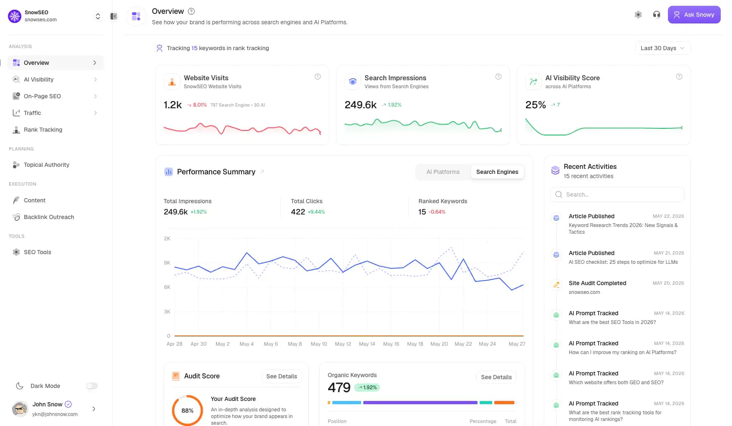Open AI Visibility section
The image size is (732, 426).
pyautogui.click(x=55, y=79)
